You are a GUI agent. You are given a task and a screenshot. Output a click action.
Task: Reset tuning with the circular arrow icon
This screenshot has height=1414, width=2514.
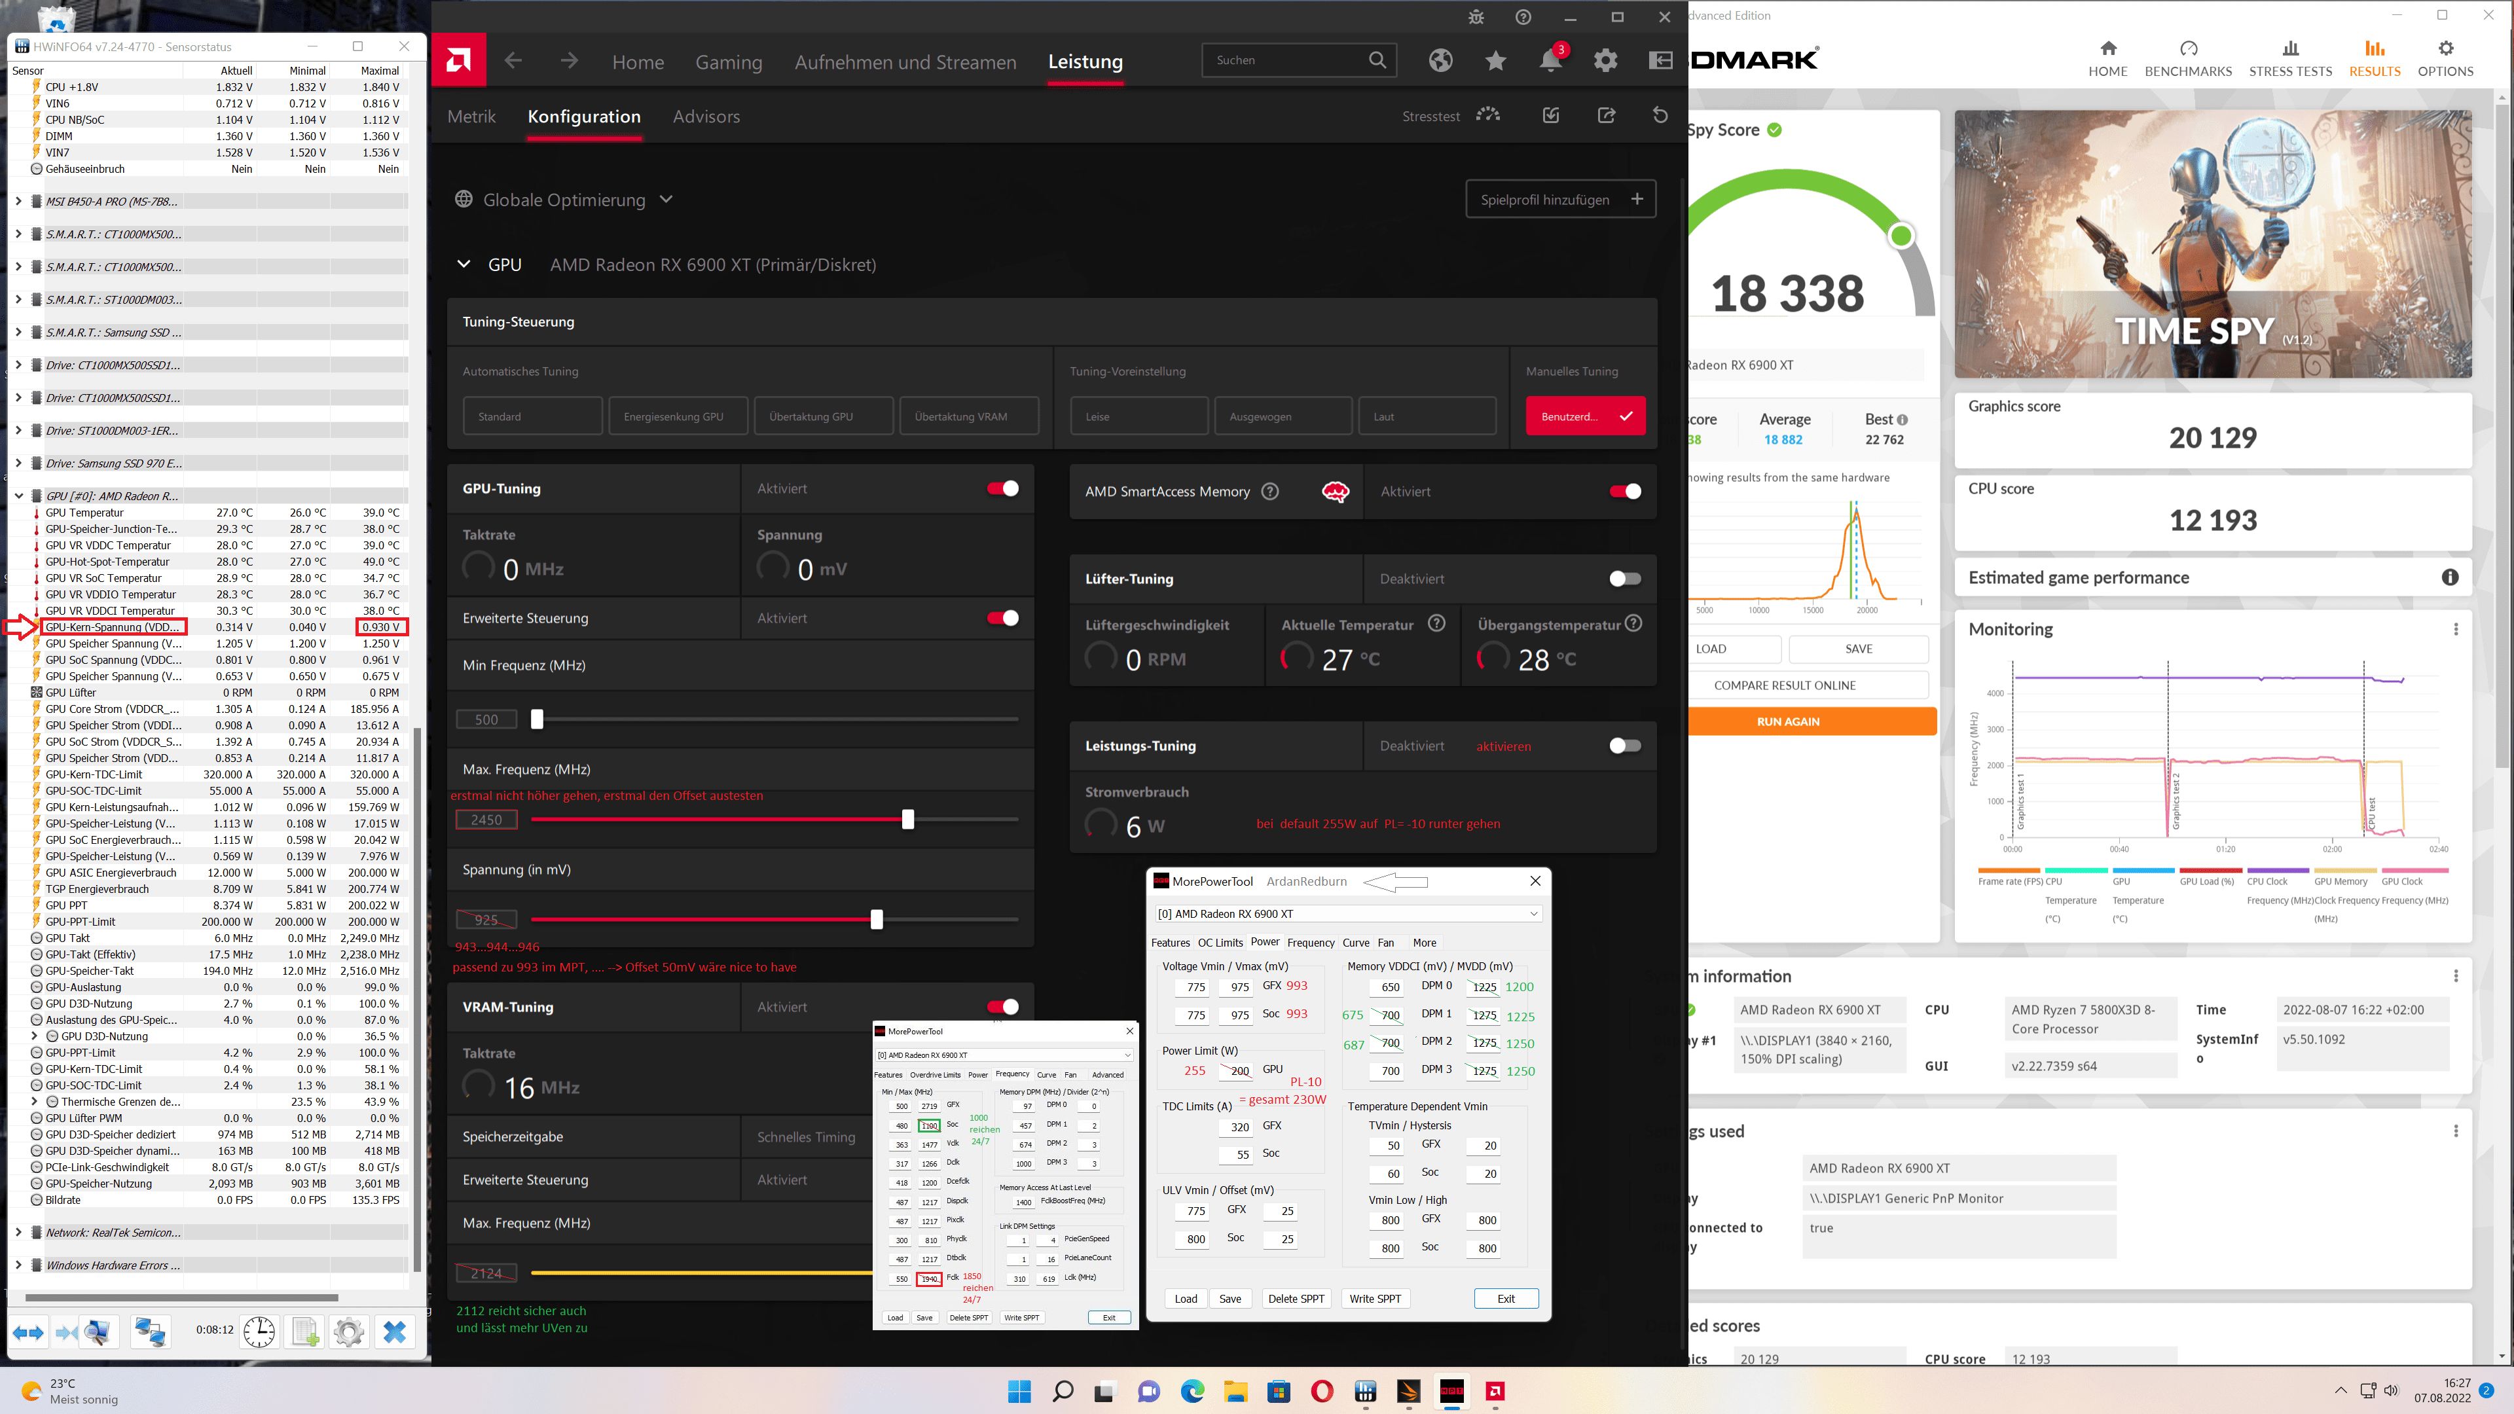(x=1660, y=115)
